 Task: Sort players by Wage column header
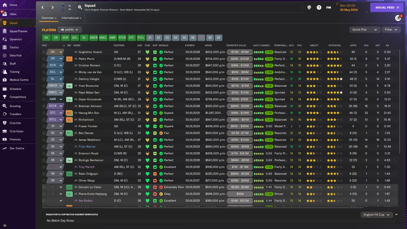208,45
